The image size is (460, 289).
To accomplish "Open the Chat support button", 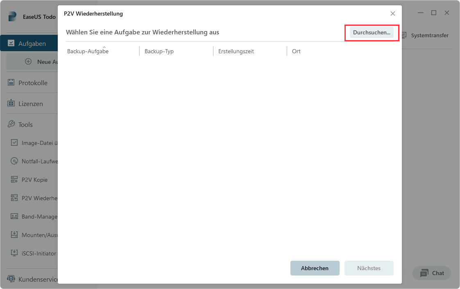I will pos(432,273).
